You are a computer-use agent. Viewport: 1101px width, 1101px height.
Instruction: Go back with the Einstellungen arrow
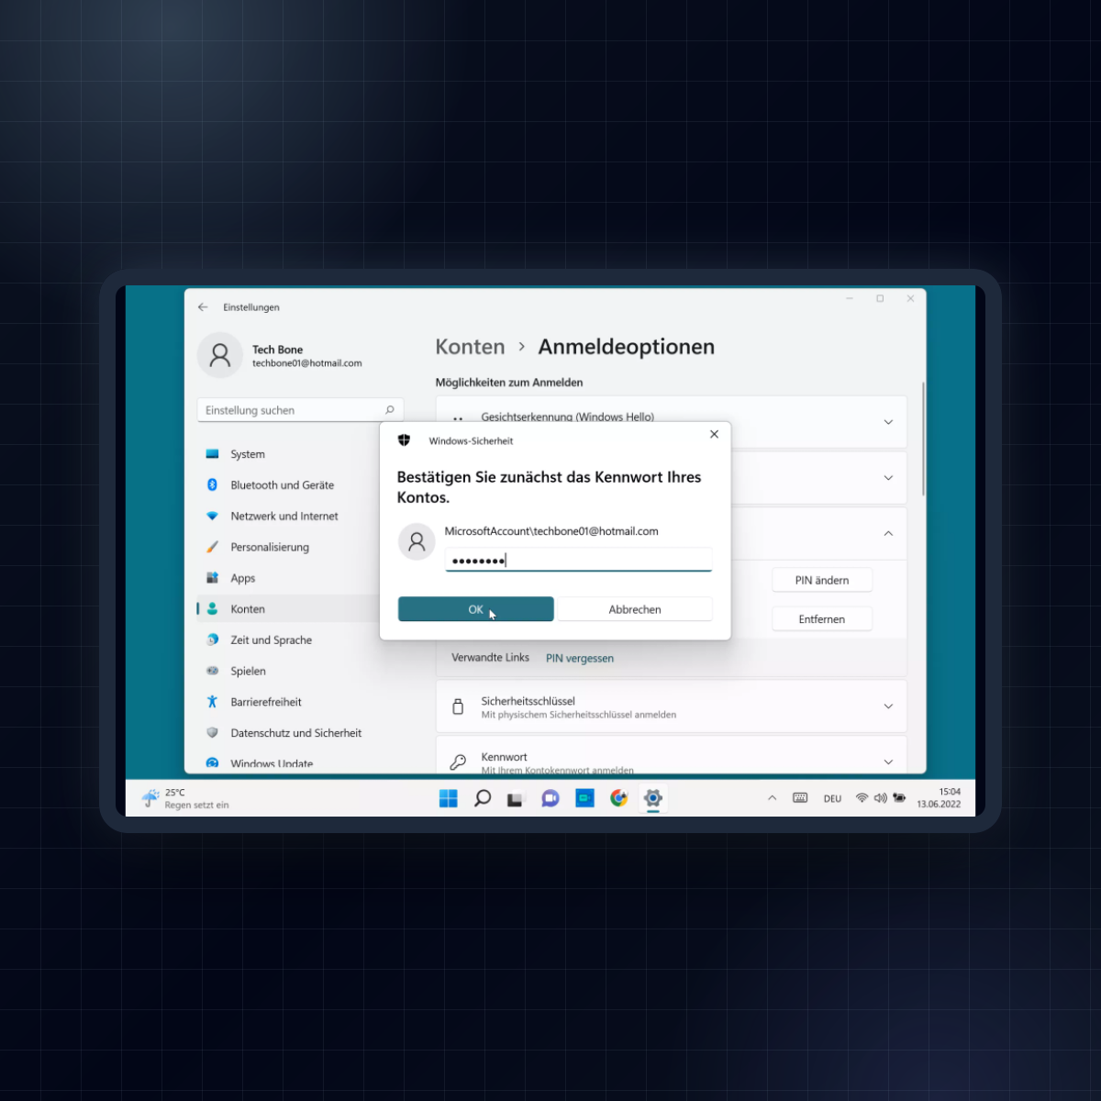click(203, 307)
